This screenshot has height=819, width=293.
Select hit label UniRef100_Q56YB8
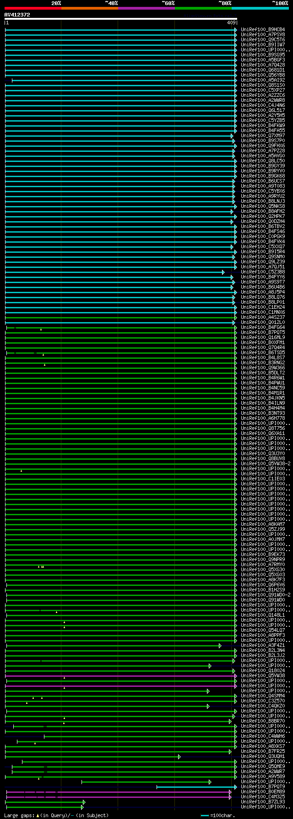263,75
